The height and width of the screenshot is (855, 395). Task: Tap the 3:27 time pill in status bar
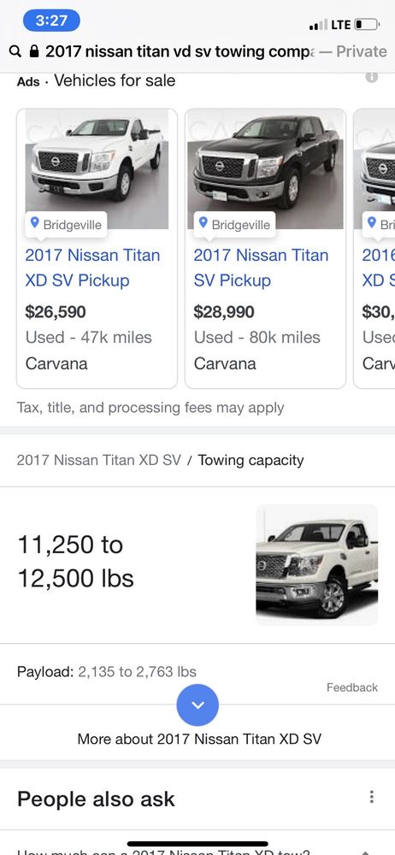(52, 21)
